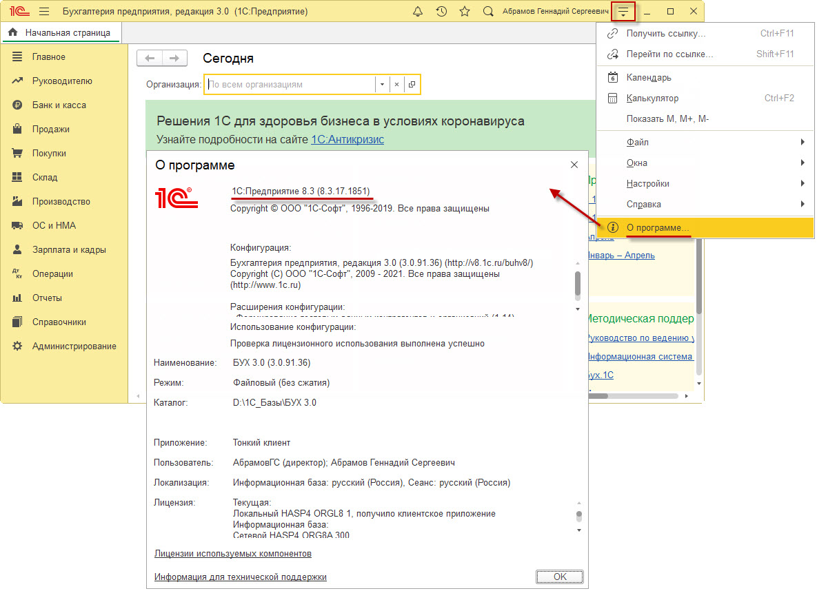The height and width of the screenshot is (591, 817).
Task: Switch to Начальная страница tab
Action: click(61, 32)
